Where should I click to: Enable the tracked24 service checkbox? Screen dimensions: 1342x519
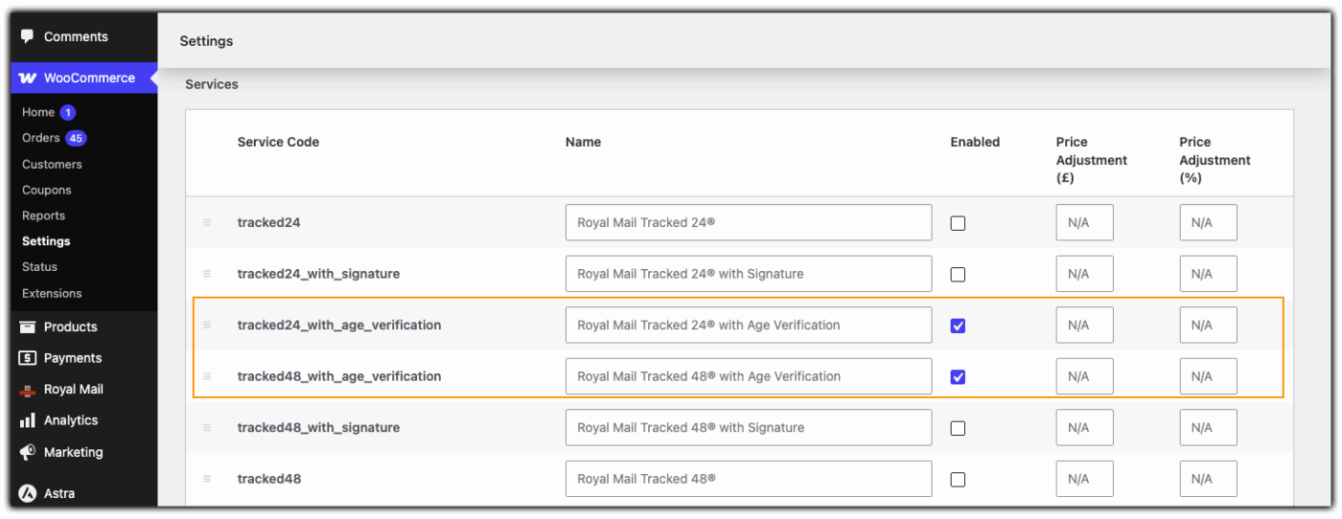point(958,223)
